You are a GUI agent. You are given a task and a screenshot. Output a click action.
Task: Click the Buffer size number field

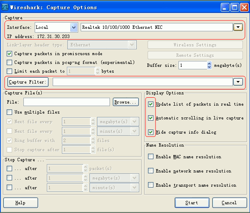(x=193, y=65)
